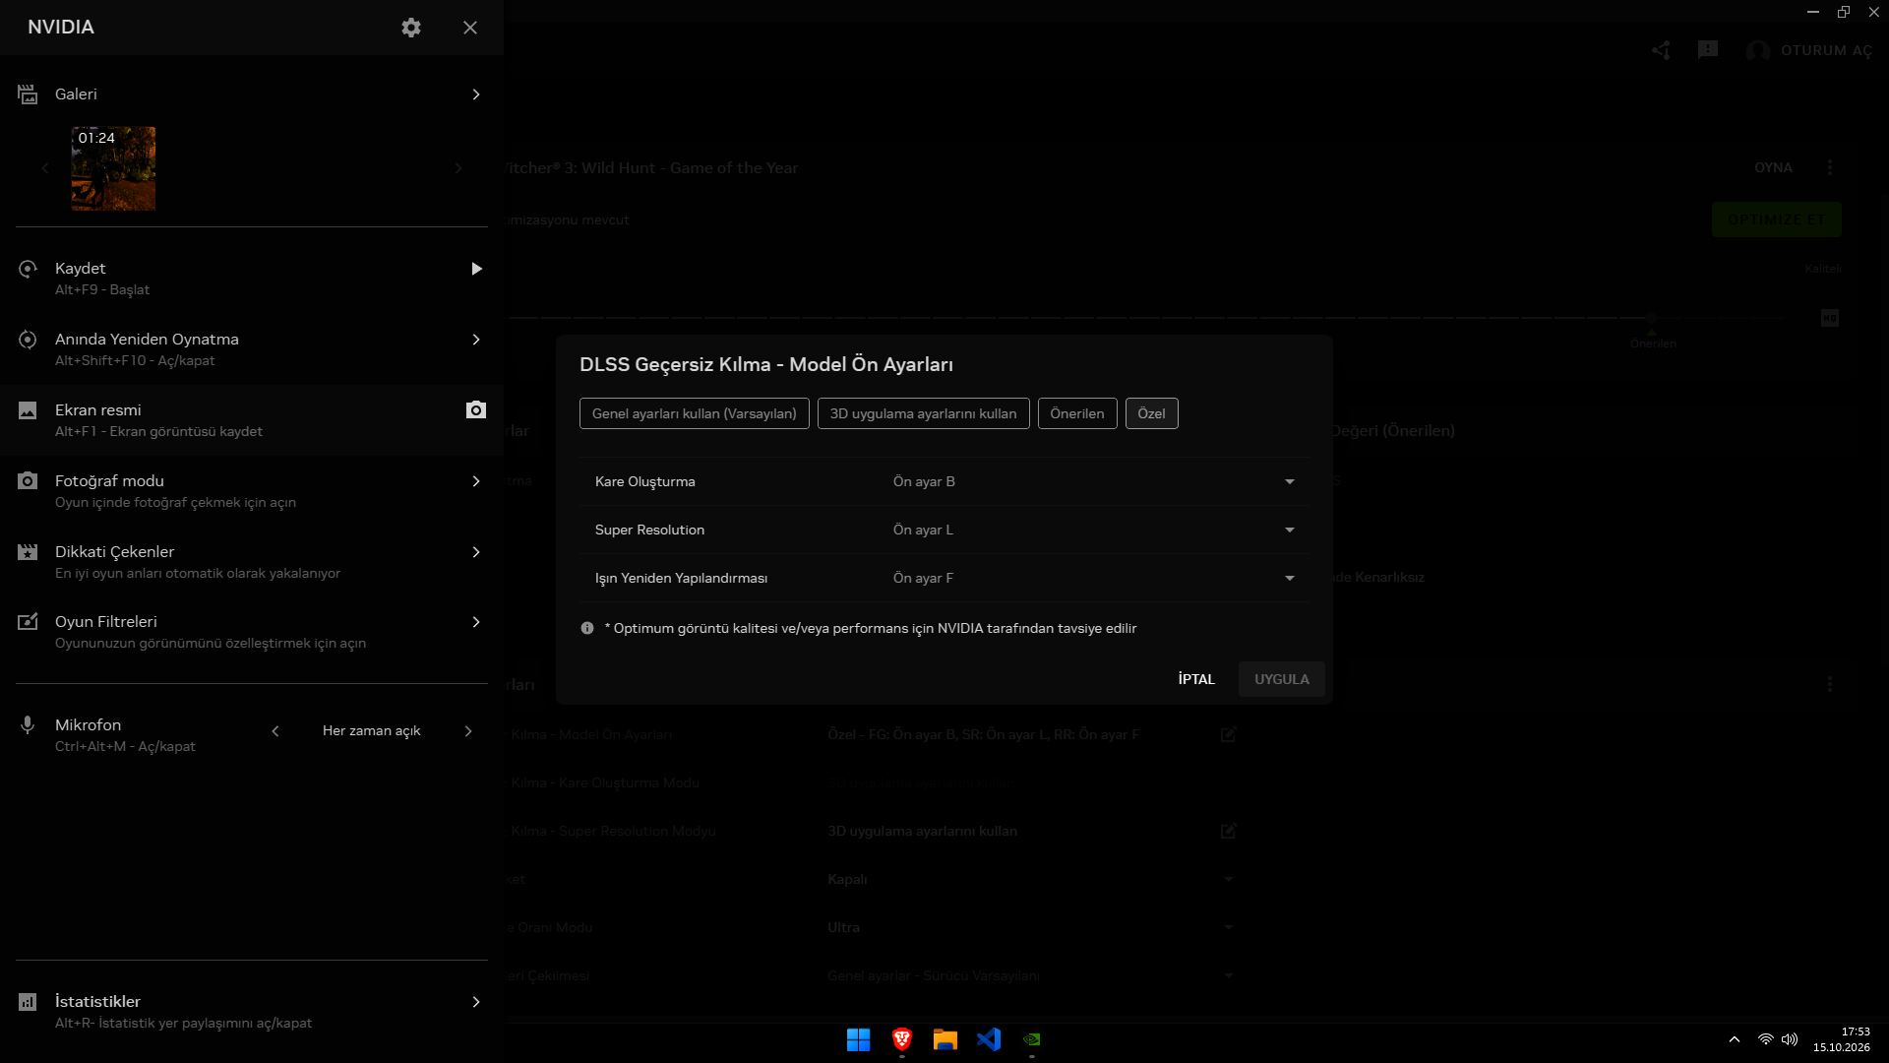Switch microphone mode to next option
Screen dimensions: 1889x1063
pos(468,731)
